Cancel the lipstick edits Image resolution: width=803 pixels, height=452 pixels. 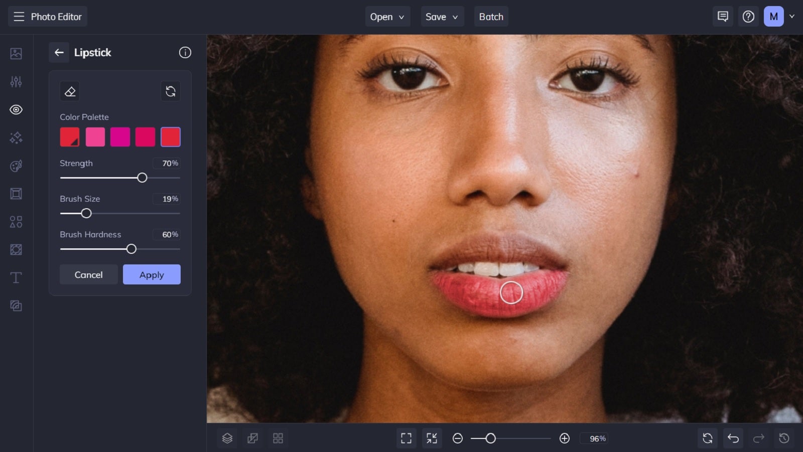click(88, 274)
